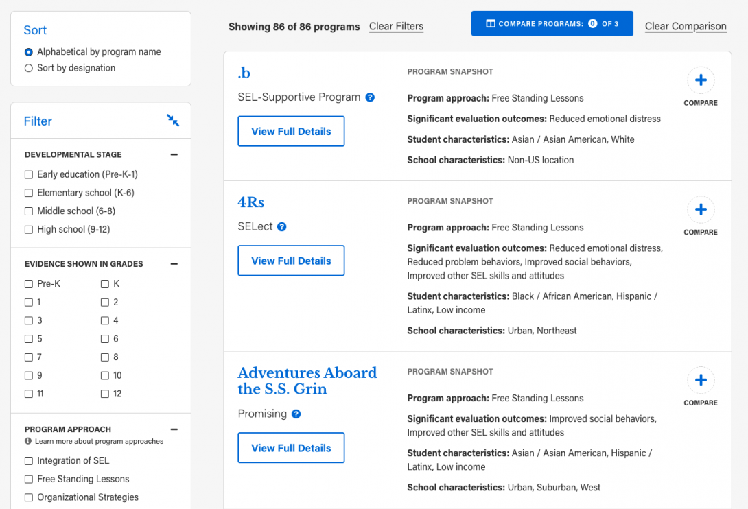
Task: Check grade 1 checkbox
Action: pyautogui.click(x=29, y=303)
